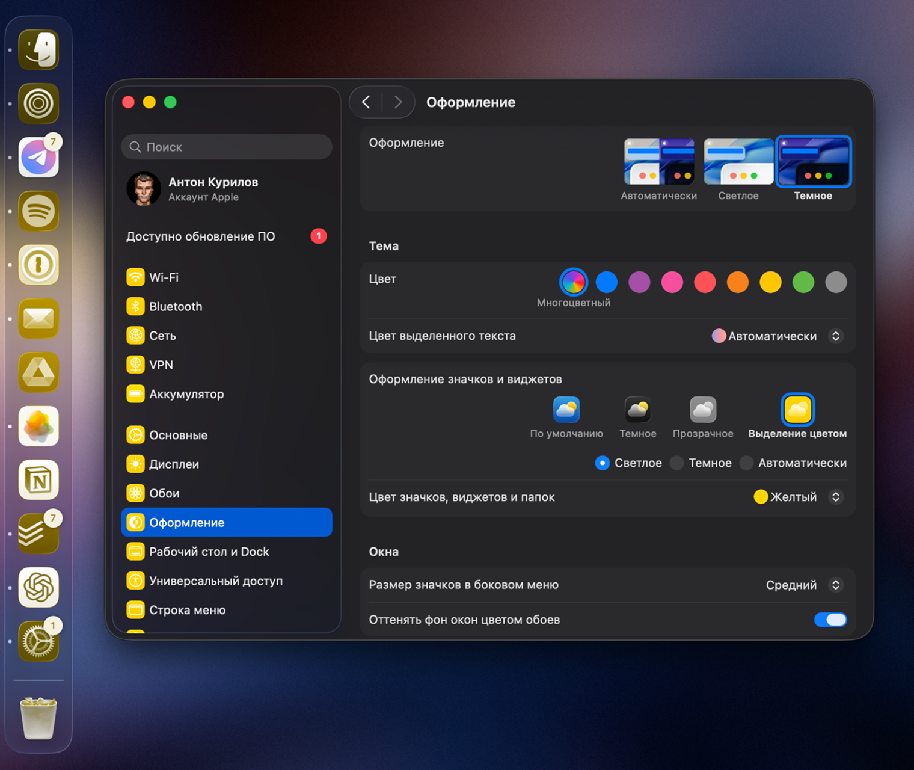This screenshot has height=770, width=914.
Task: Select Дисплеи in the sidebar
Action: (x=173, y=464)
